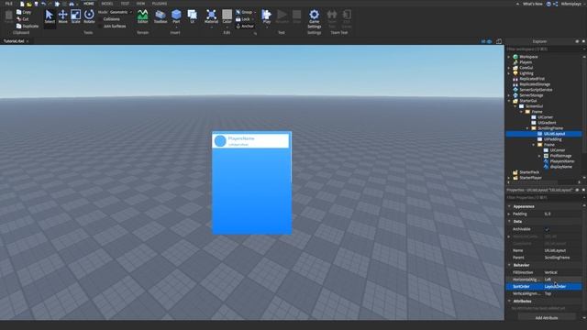Collapse the Behavior properties section

(x=509, y=265)
